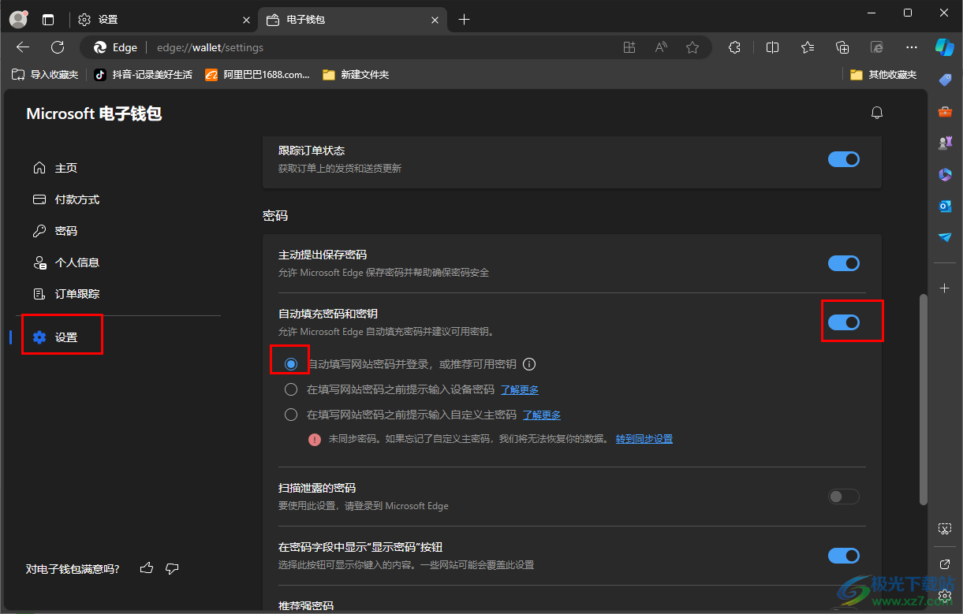Click 了解更多 link for 自定义主密码
Image resolution: width=963 pixels, height=614 pixels.
click(542, 415)
